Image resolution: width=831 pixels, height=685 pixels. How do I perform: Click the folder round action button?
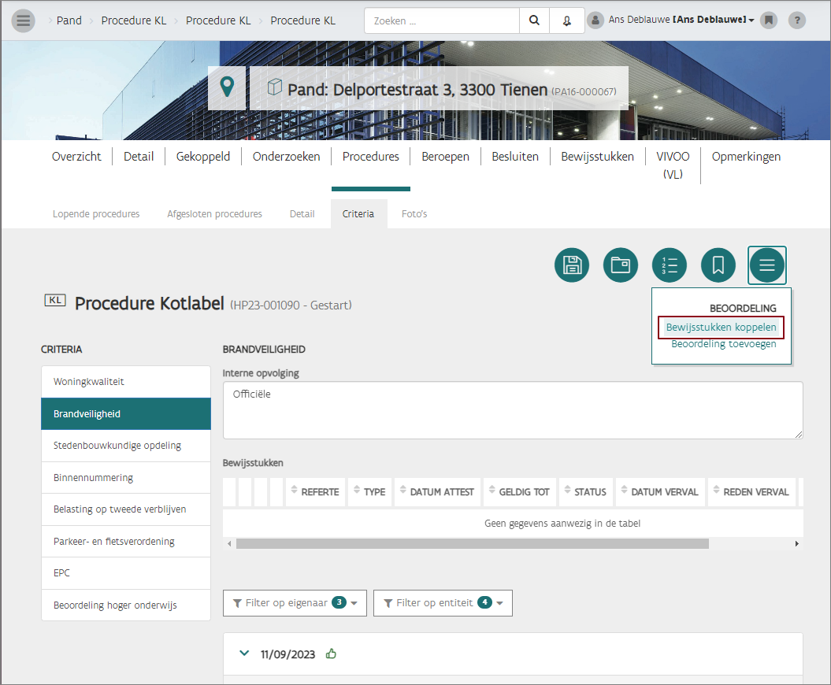click(621, 265)
